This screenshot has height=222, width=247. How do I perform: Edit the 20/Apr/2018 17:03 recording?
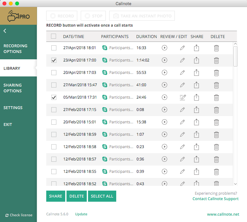(x=182, y=72)
